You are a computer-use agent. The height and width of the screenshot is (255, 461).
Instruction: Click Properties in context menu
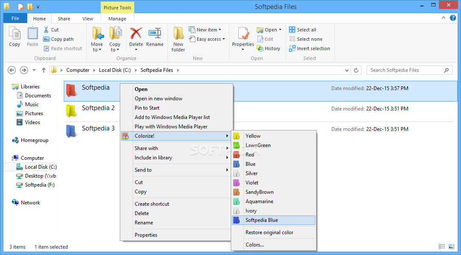pos(176,235)
